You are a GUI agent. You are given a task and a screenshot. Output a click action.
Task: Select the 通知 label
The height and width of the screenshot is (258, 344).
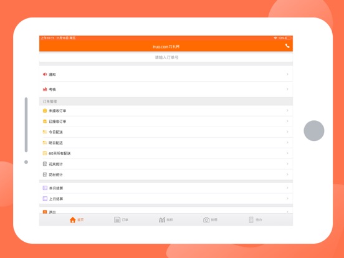pos(52,75)
